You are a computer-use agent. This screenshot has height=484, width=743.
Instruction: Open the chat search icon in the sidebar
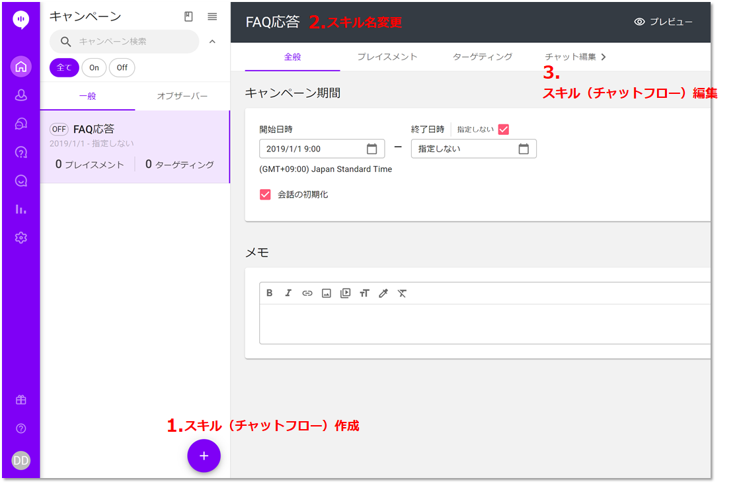[21, 181]
